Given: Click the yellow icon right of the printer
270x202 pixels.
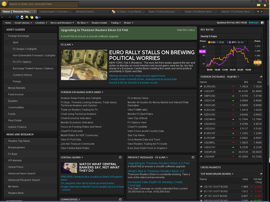Looking at the screenshot, I should (27, 17).
